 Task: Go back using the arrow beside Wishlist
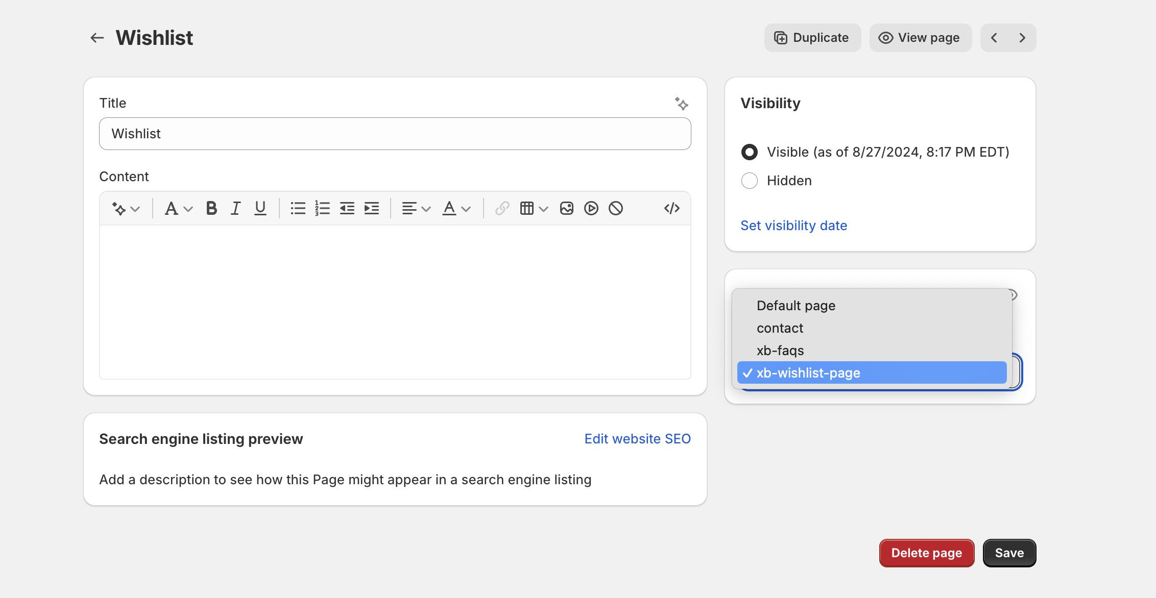click(97, 38)
